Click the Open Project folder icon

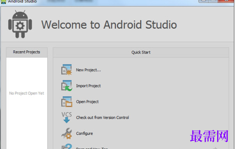point(66,102)
